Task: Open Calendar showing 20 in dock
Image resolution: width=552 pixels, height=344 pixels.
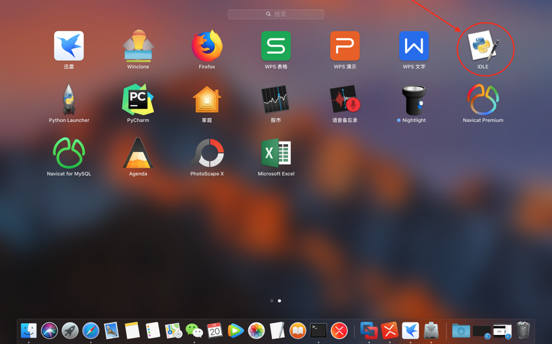Action: coord(215,330)
